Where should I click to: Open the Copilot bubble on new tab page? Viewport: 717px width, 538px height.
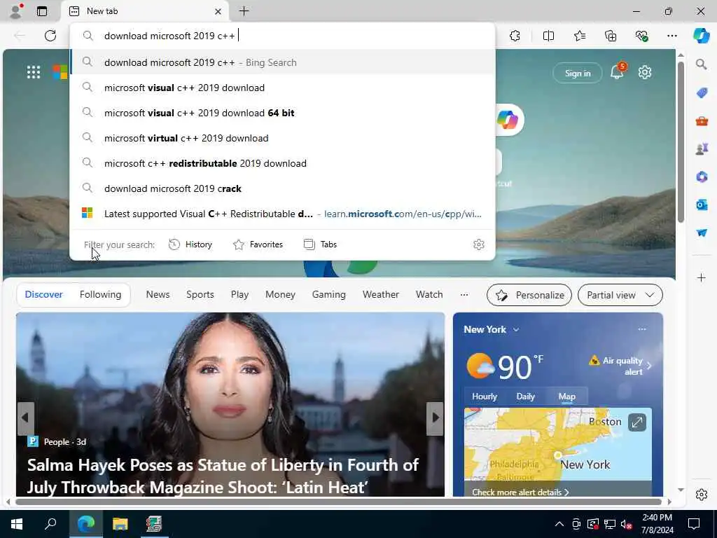click(507, 120)
